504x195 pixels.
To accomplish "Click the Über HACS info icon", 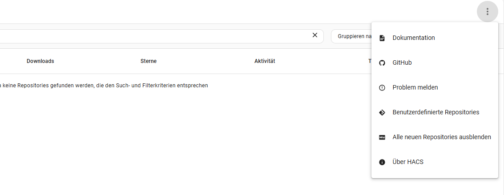I will (x=382, y=162).
